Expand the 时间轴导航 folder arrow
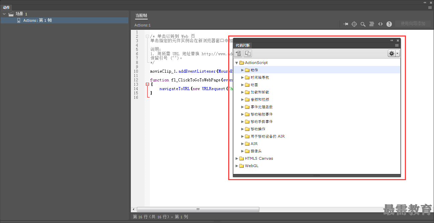 tap(243, 77)
